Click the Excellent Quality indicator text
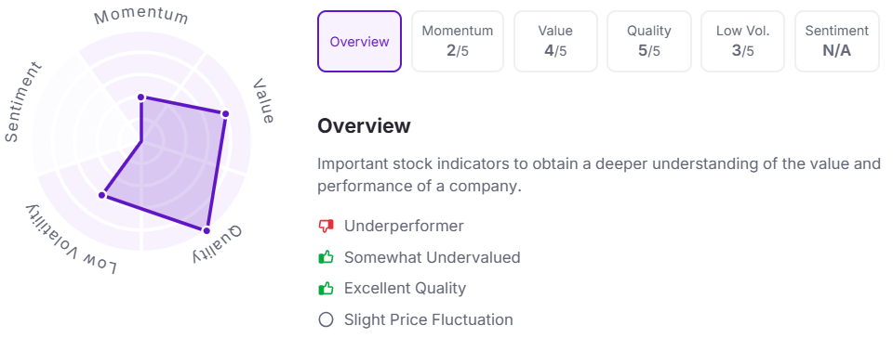Viewport: 893px width, 338px height. point(405,288)
